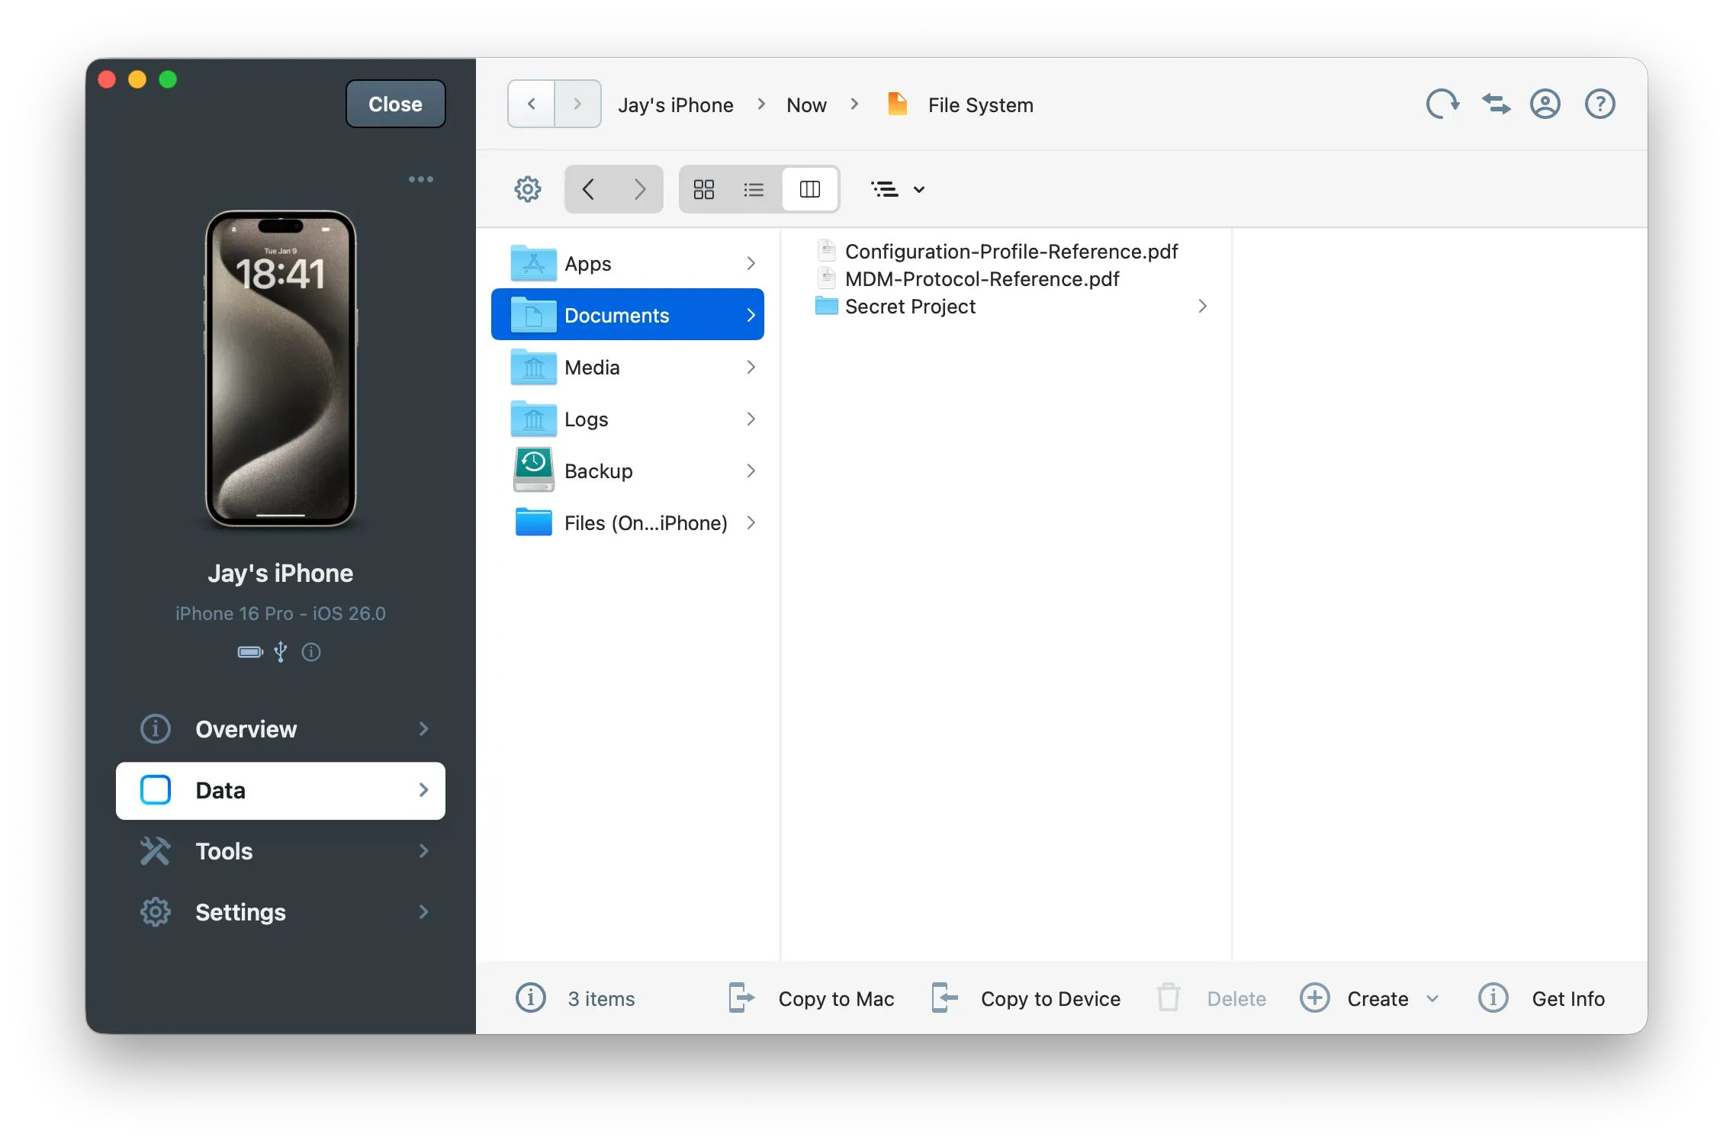Screen dimensions: 1733x1147
Task: Click the Close button
Action: pos(394,104)
